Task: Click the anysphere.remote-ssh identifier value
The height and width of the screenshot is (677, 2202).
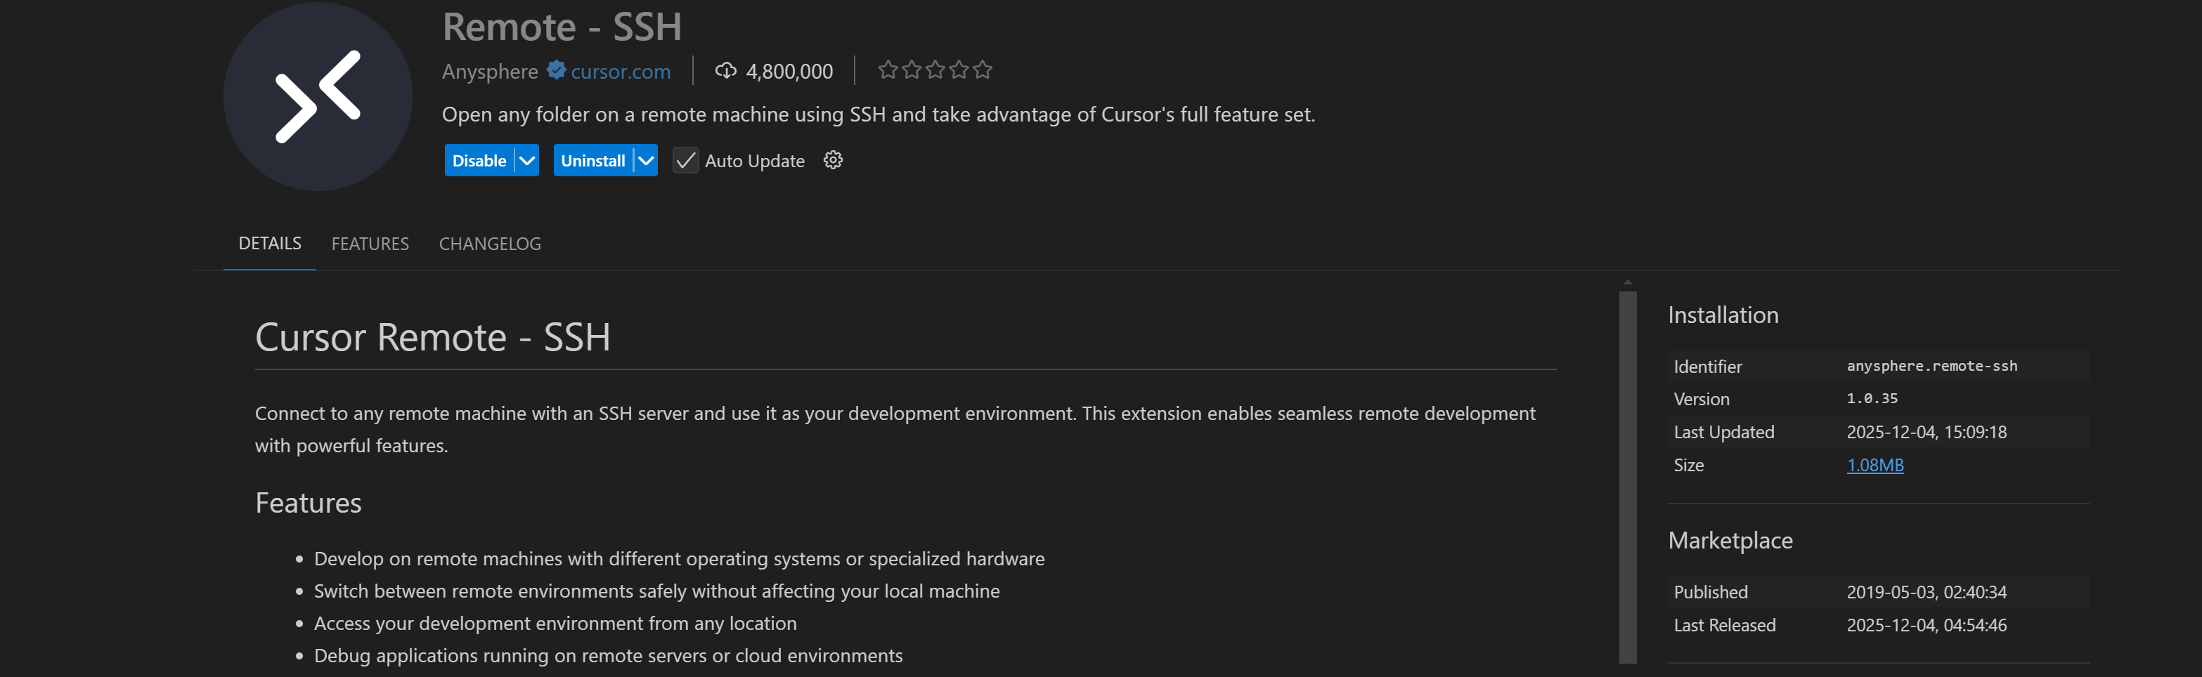Action: [x=1931, y=367]
